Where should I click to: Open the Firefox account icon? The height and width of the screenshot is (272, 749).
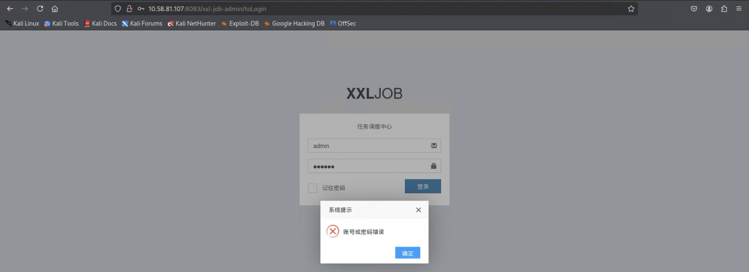(709, 8)
